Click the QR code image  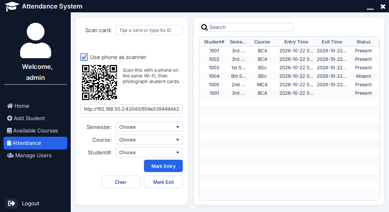pyautogui.click(x=99, y=83)
